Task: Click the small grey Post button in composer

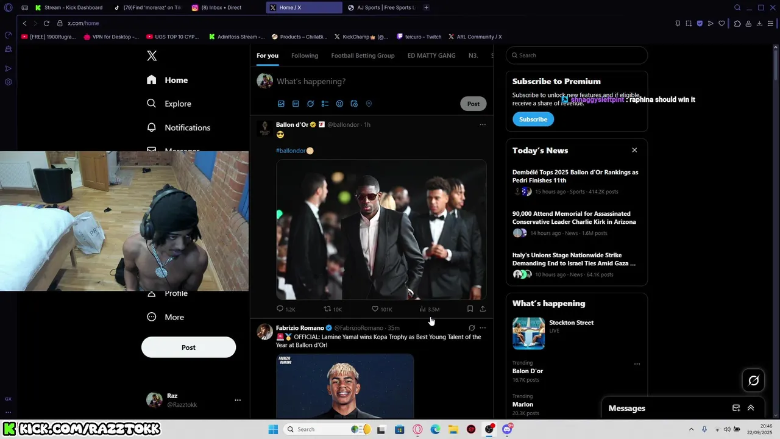Action: coord(473,104)
